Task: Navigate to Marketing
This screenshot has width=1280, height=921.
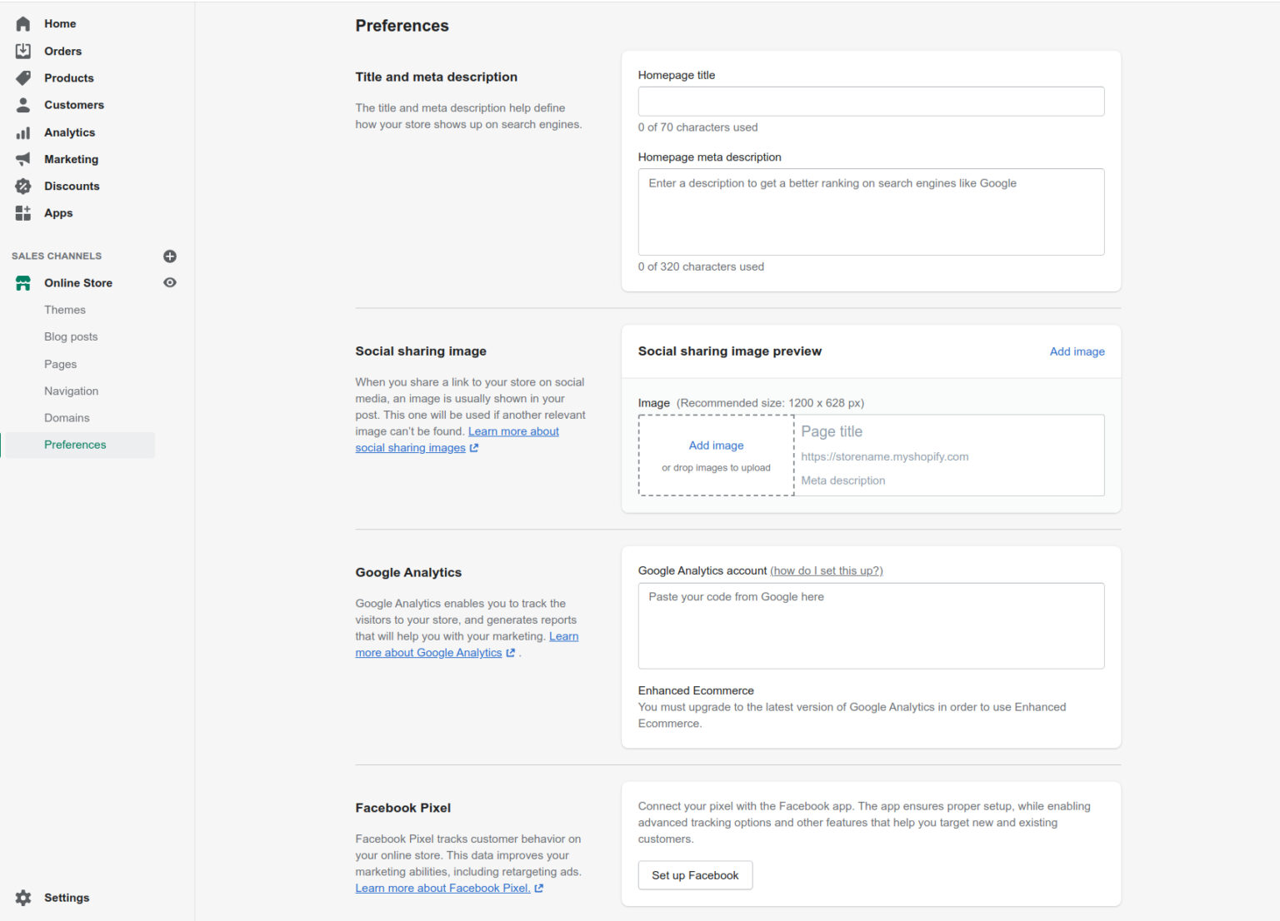Action: coord(71,159)
